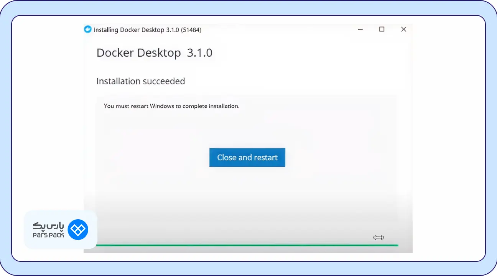The width and height of the screenshot is (497, 276).
Task: Select the "You must restart Windows" message
Action: click(x=172, y=106)
